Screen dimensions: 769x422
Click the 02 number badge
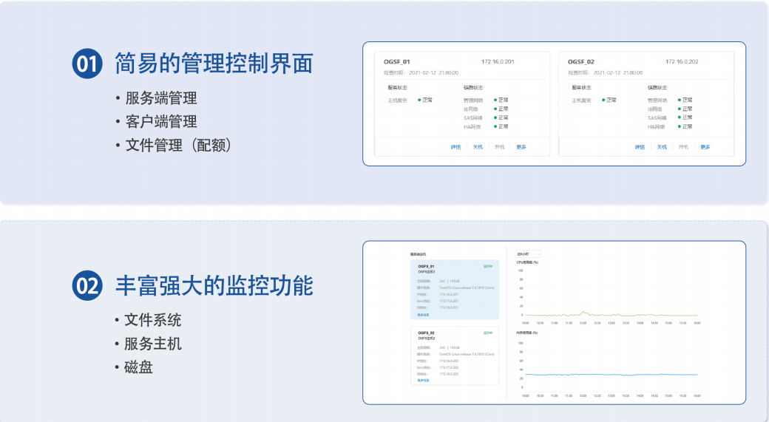(87, 286)
